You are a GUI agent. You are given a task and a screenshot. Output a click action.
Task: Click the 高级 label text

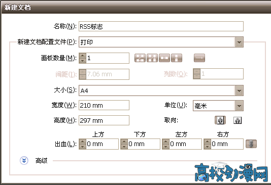[x=41, y=161]
